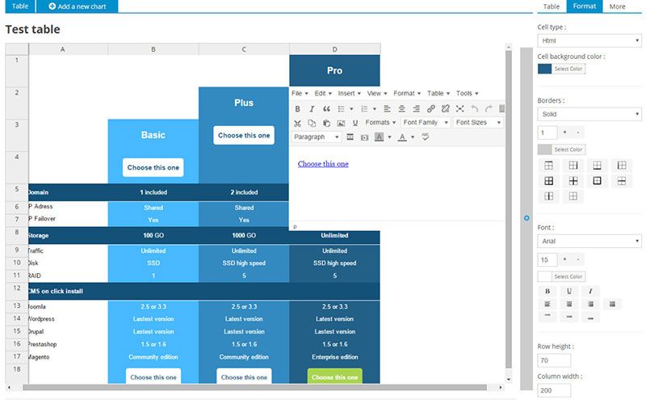Open the Formats dropdown in the editor
The image size is (646, 400).
coord(380,123)
